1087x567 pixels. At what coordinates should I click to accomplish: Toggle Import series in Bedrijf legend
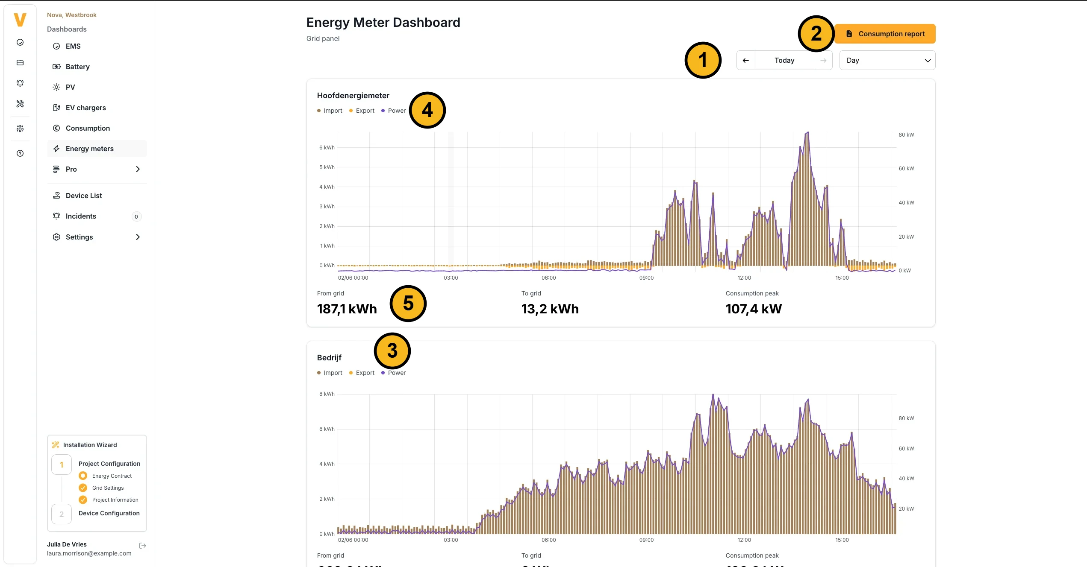pyautogui.click(x=330, y=373)
